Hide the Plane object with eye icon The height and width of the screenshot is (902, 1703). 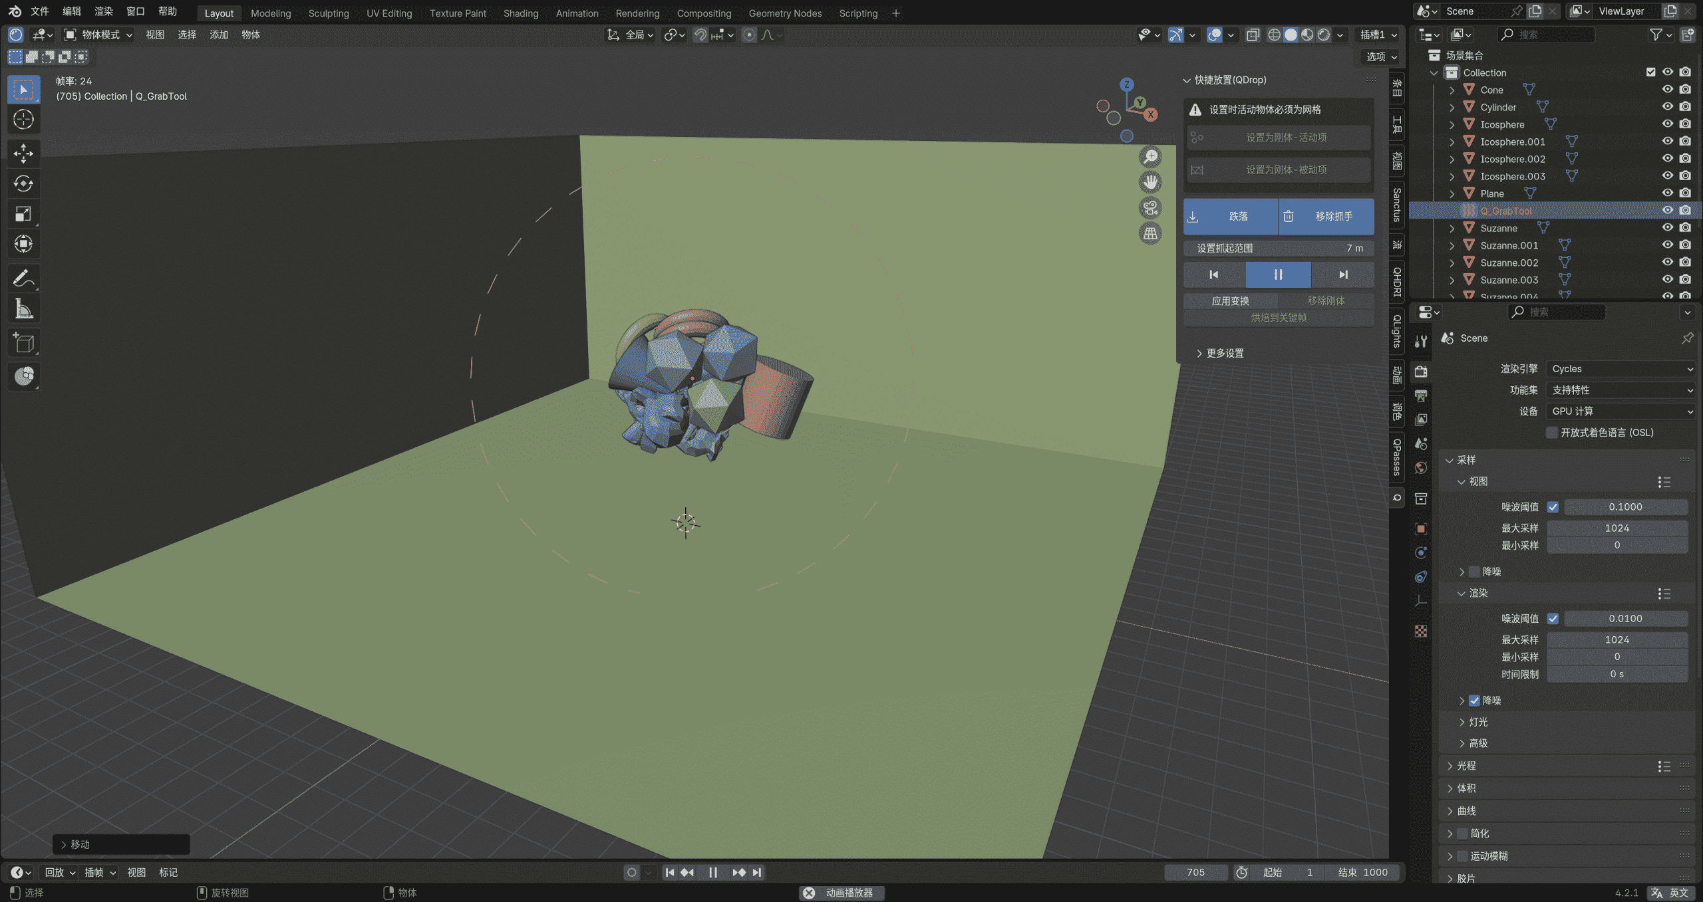point(1667,193)
